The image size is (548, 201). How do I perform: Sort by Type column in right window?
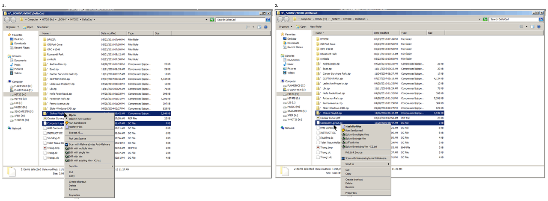[413, 33]
